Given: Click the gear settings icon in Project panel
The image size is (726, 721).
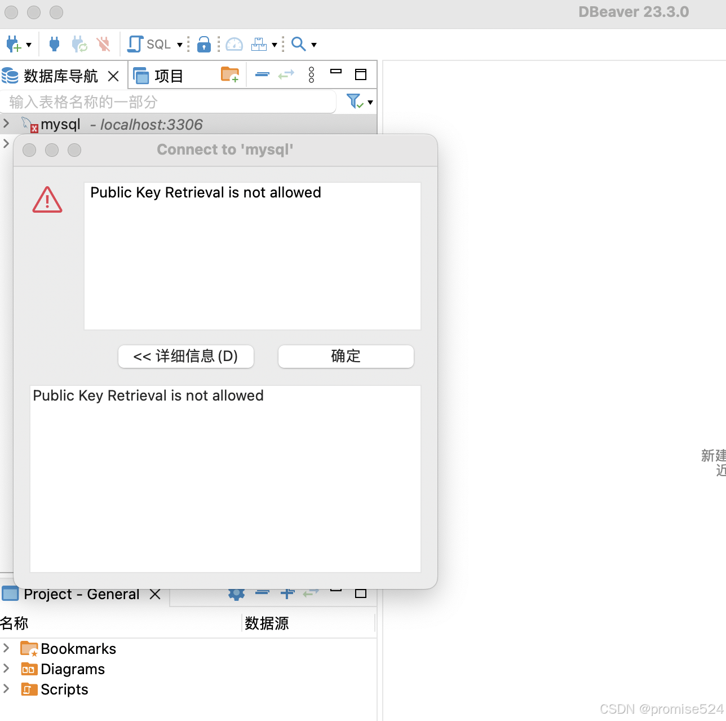Looking at the screenshot, I should pyautogui.click(x=237, y=593).
